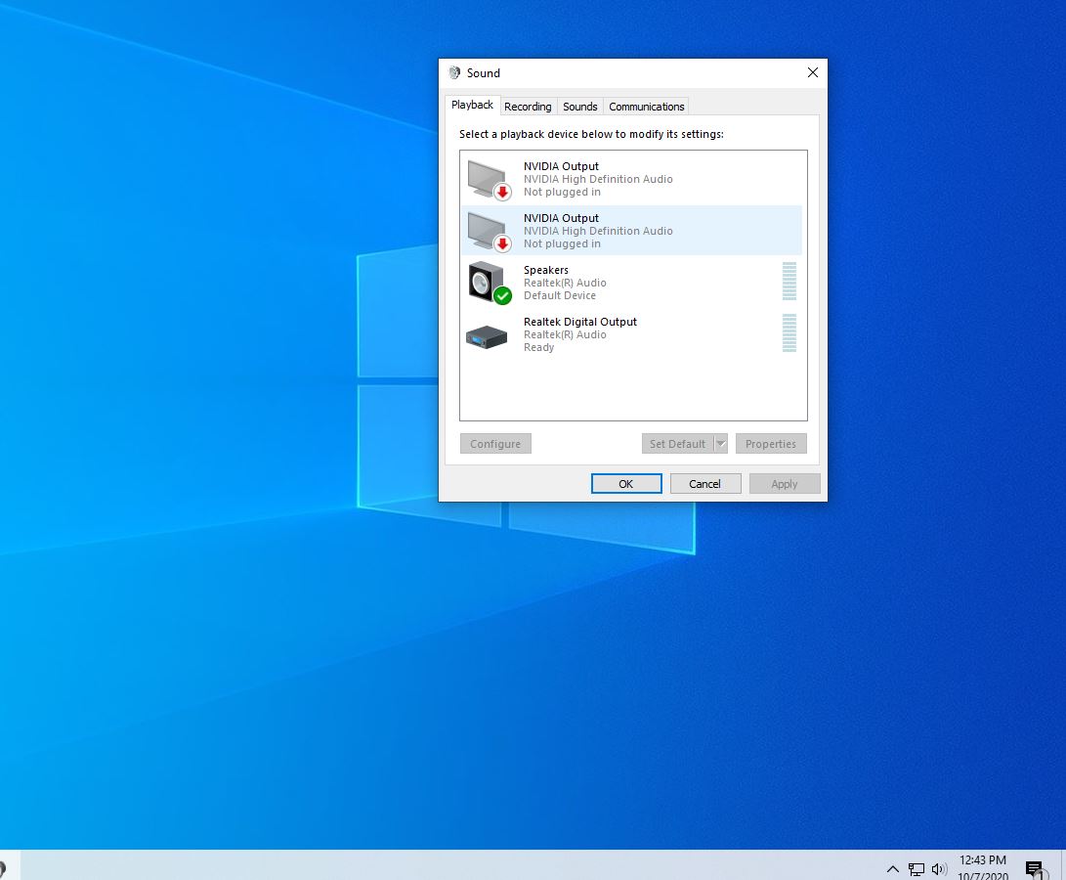Open the volume icon in the system tray

[938, 868]
